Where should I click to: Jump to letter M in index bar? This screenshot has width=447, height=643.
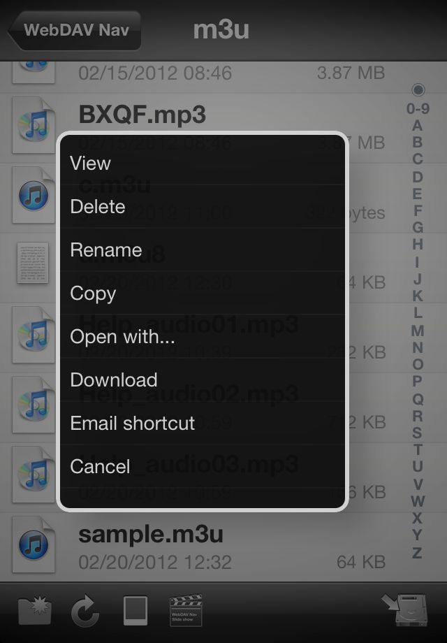[418, 330]
